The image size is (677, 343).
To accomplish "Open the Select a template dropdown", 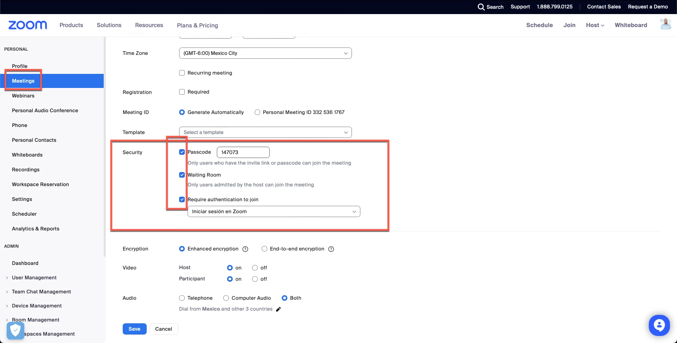I will (266, 132).
